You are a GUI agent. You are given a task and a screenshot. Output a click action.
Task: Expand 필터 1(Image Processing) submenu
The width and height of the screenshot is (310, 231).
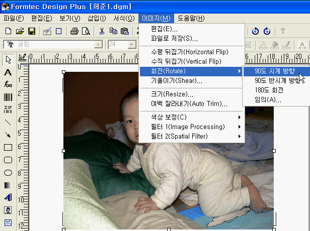tap(191, 127)
